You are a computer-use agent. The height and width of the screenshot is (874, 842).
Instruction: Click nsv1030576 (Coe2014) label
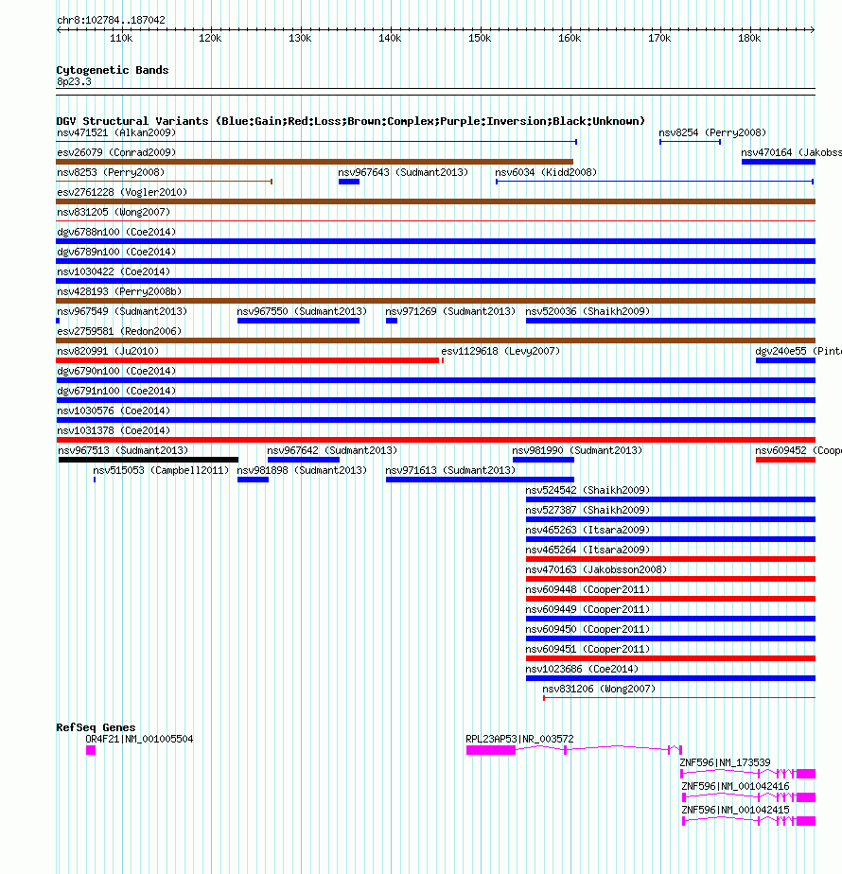[114, 411]
